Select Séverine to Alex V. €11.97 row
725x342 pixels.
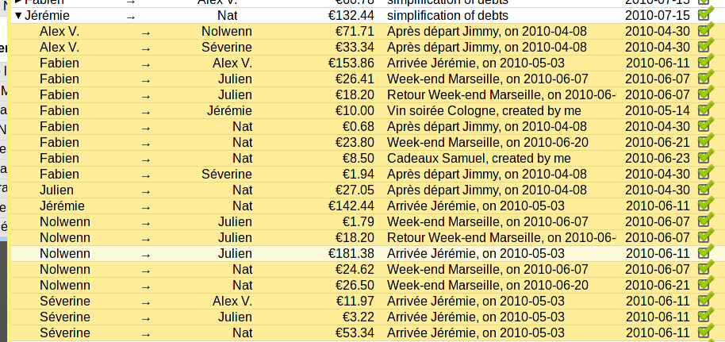[367, 301]
